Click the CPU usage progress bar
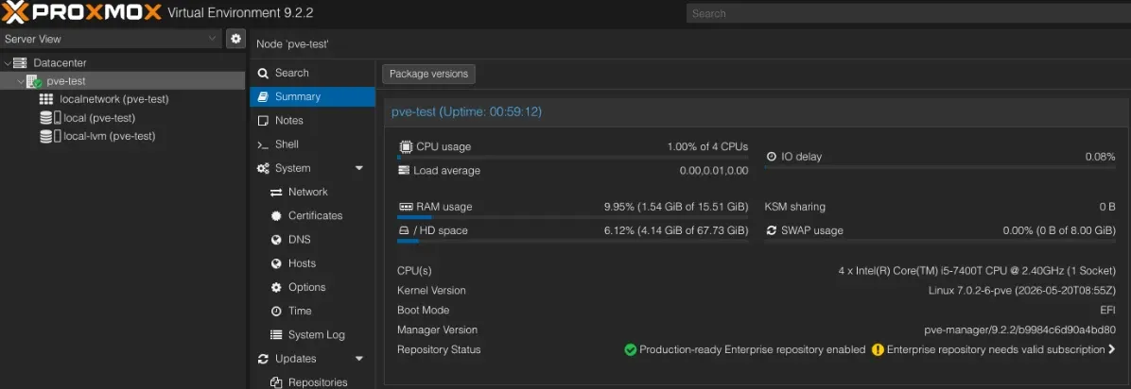Viewport: 1131px width, 389px height. tap(573, 157)
